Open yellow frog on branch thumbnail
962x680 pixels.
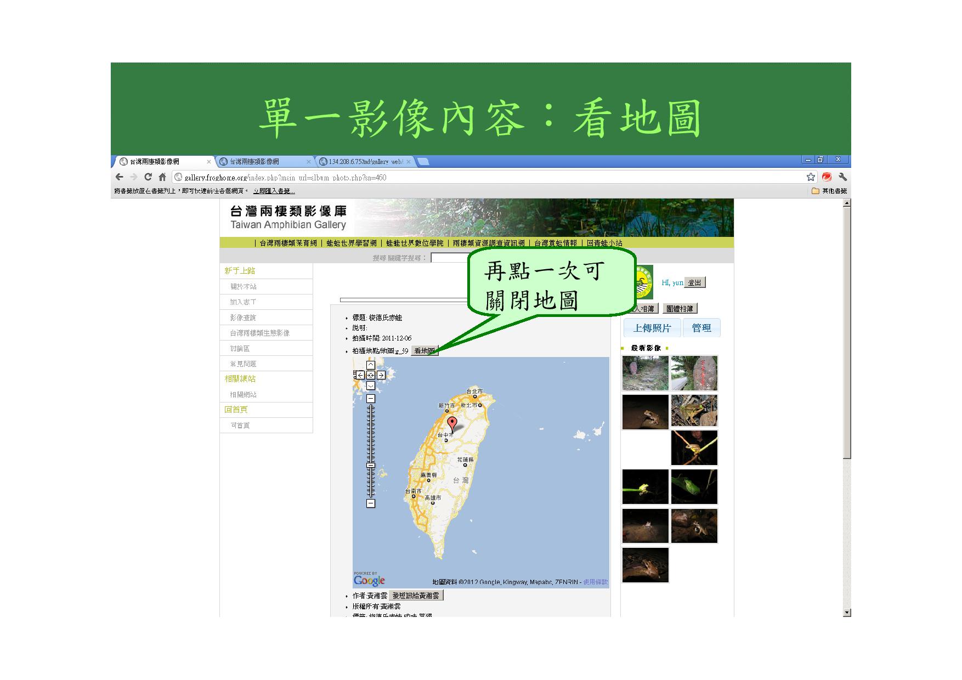[x=694, y=447]
